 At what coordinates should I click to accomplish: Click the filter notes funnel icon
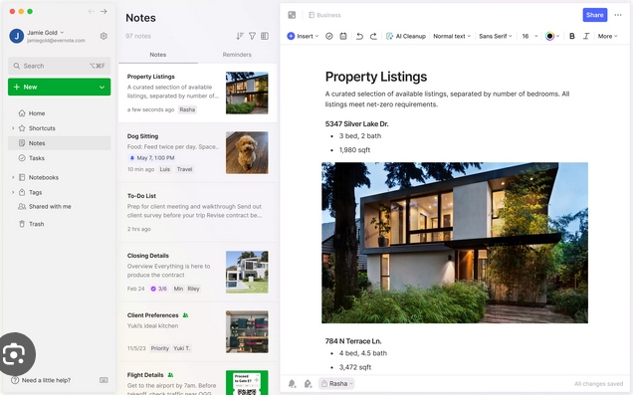[253, 36]
